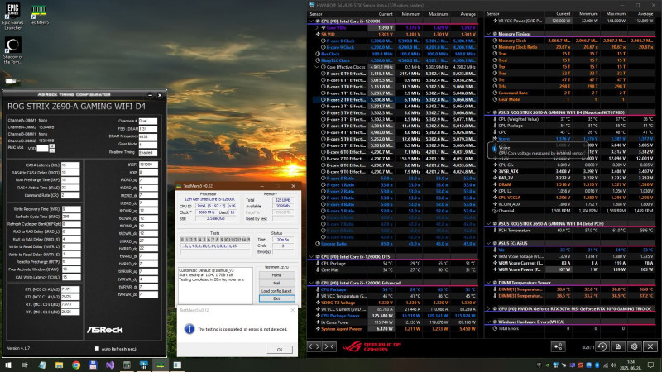The image size is (662, 372).
Task: Select P-core 2 T0 Effective clock row
Action: coord(395,99)
